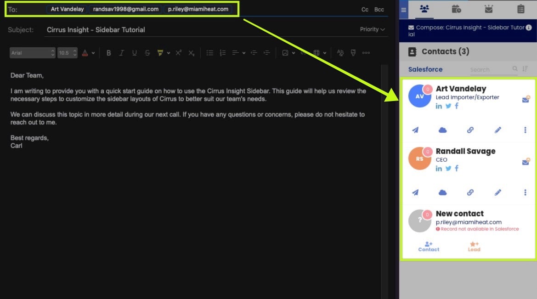Open the contacts sort options
537x299 pixels.
coord(525,69)
